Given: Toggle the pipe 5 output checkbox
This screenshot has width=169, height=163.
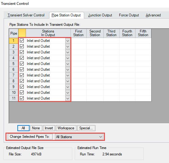Looking at the screenshot, I should tap(22, 64).
